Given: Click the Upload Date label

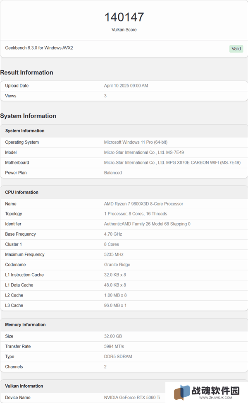Looking at the screenshot, I should [17, 86].
